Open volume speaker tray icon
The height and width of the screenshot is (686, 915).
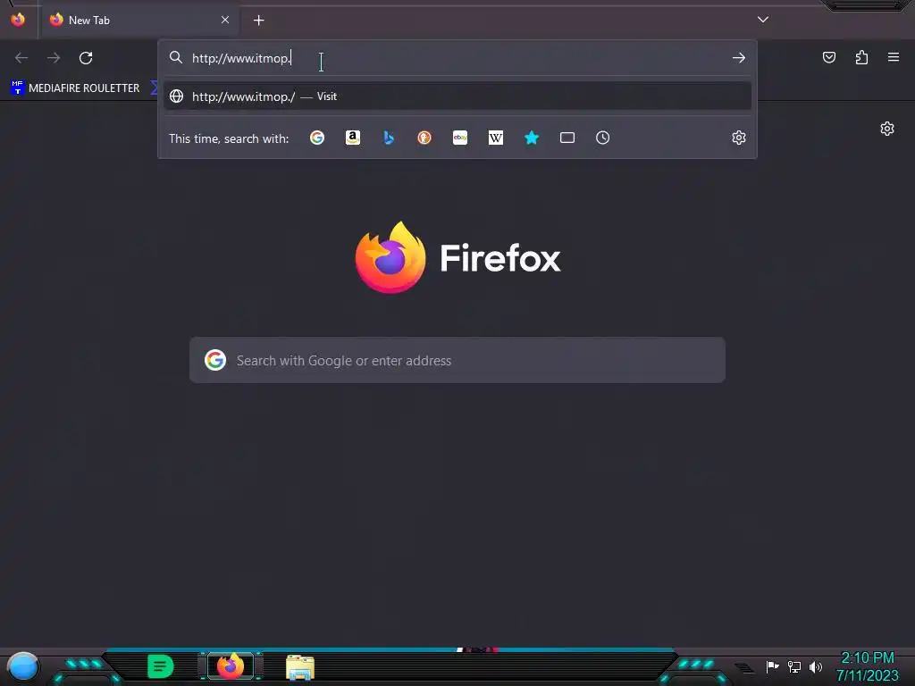point(816,666)
